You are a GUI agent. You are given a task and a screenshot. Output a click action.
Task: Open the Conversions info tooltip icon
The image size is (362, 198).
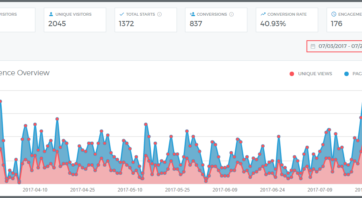point(231,14)
